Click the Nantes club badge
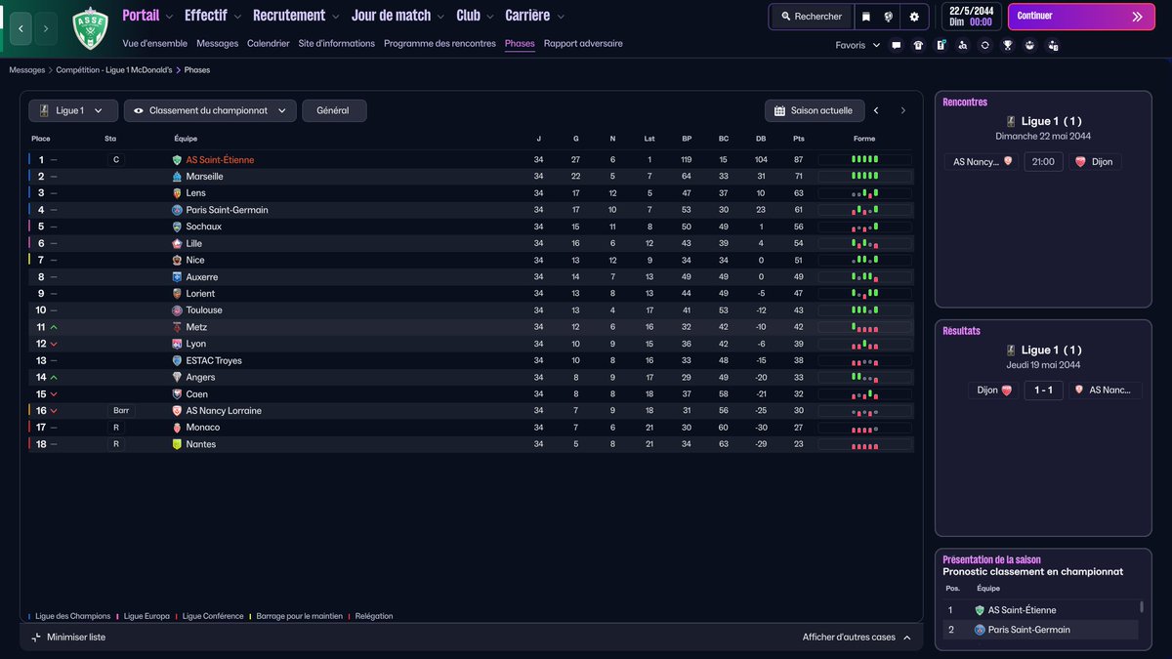 click(177, 444)
